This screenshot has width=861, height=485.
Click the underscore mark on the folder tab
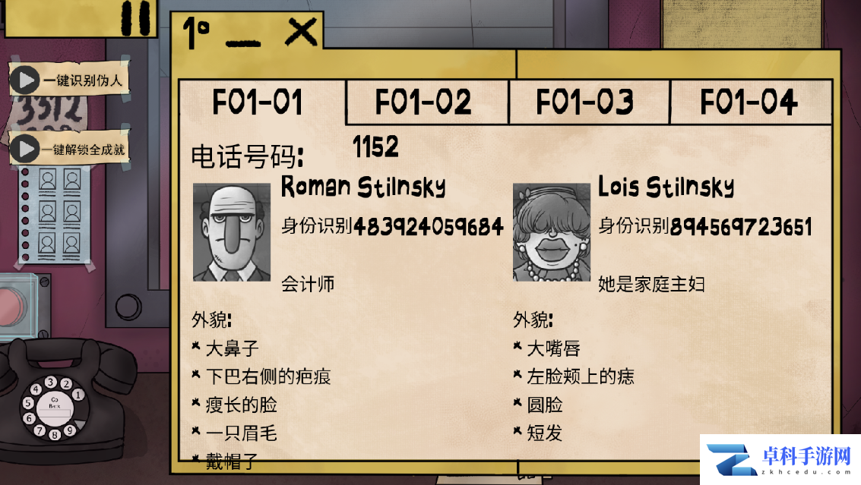(243, 43)
